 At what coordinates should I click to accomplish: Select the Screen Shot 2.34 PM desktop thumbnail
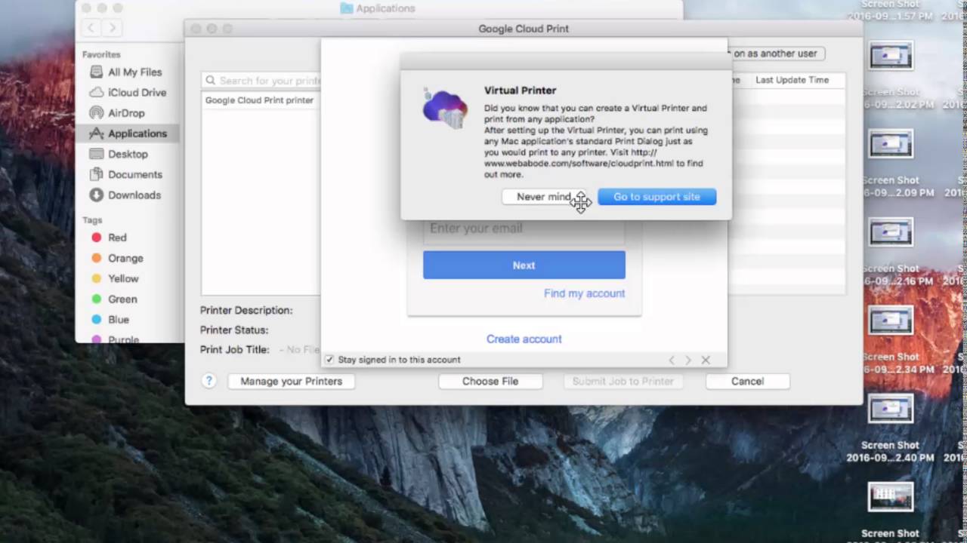891,320
